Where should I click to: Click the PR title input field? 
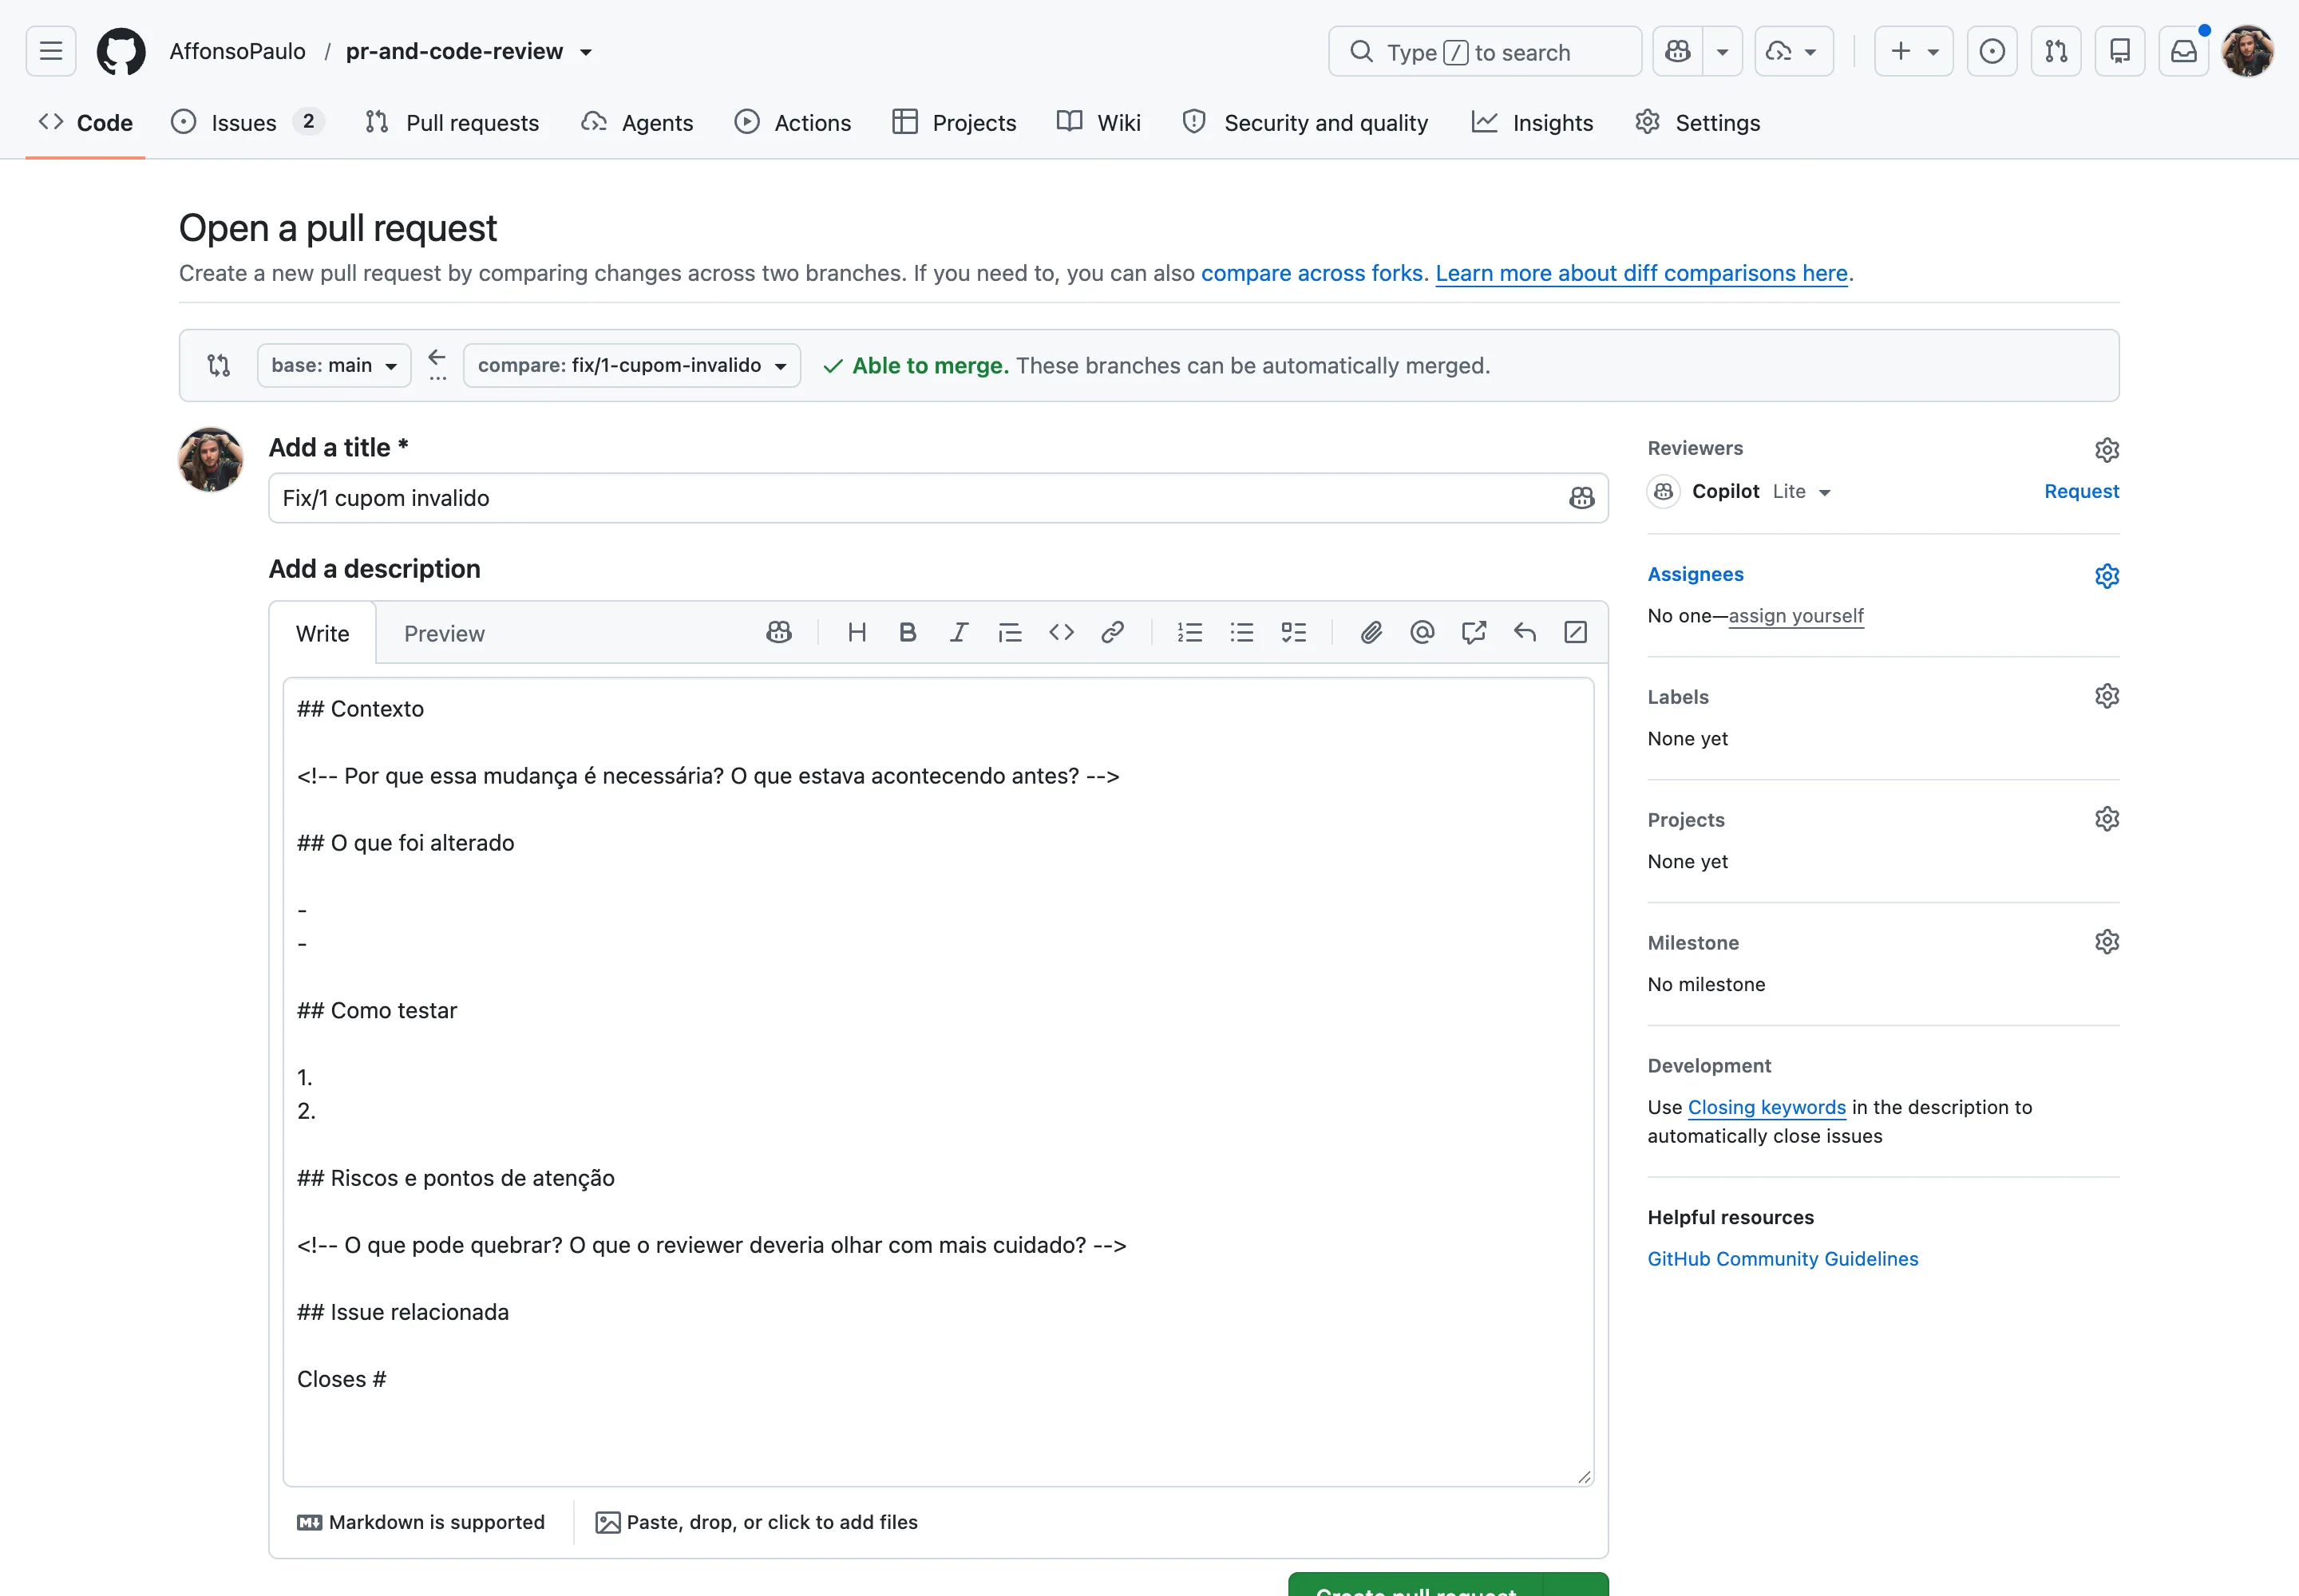pyautogui.click(x=937, y=498)
